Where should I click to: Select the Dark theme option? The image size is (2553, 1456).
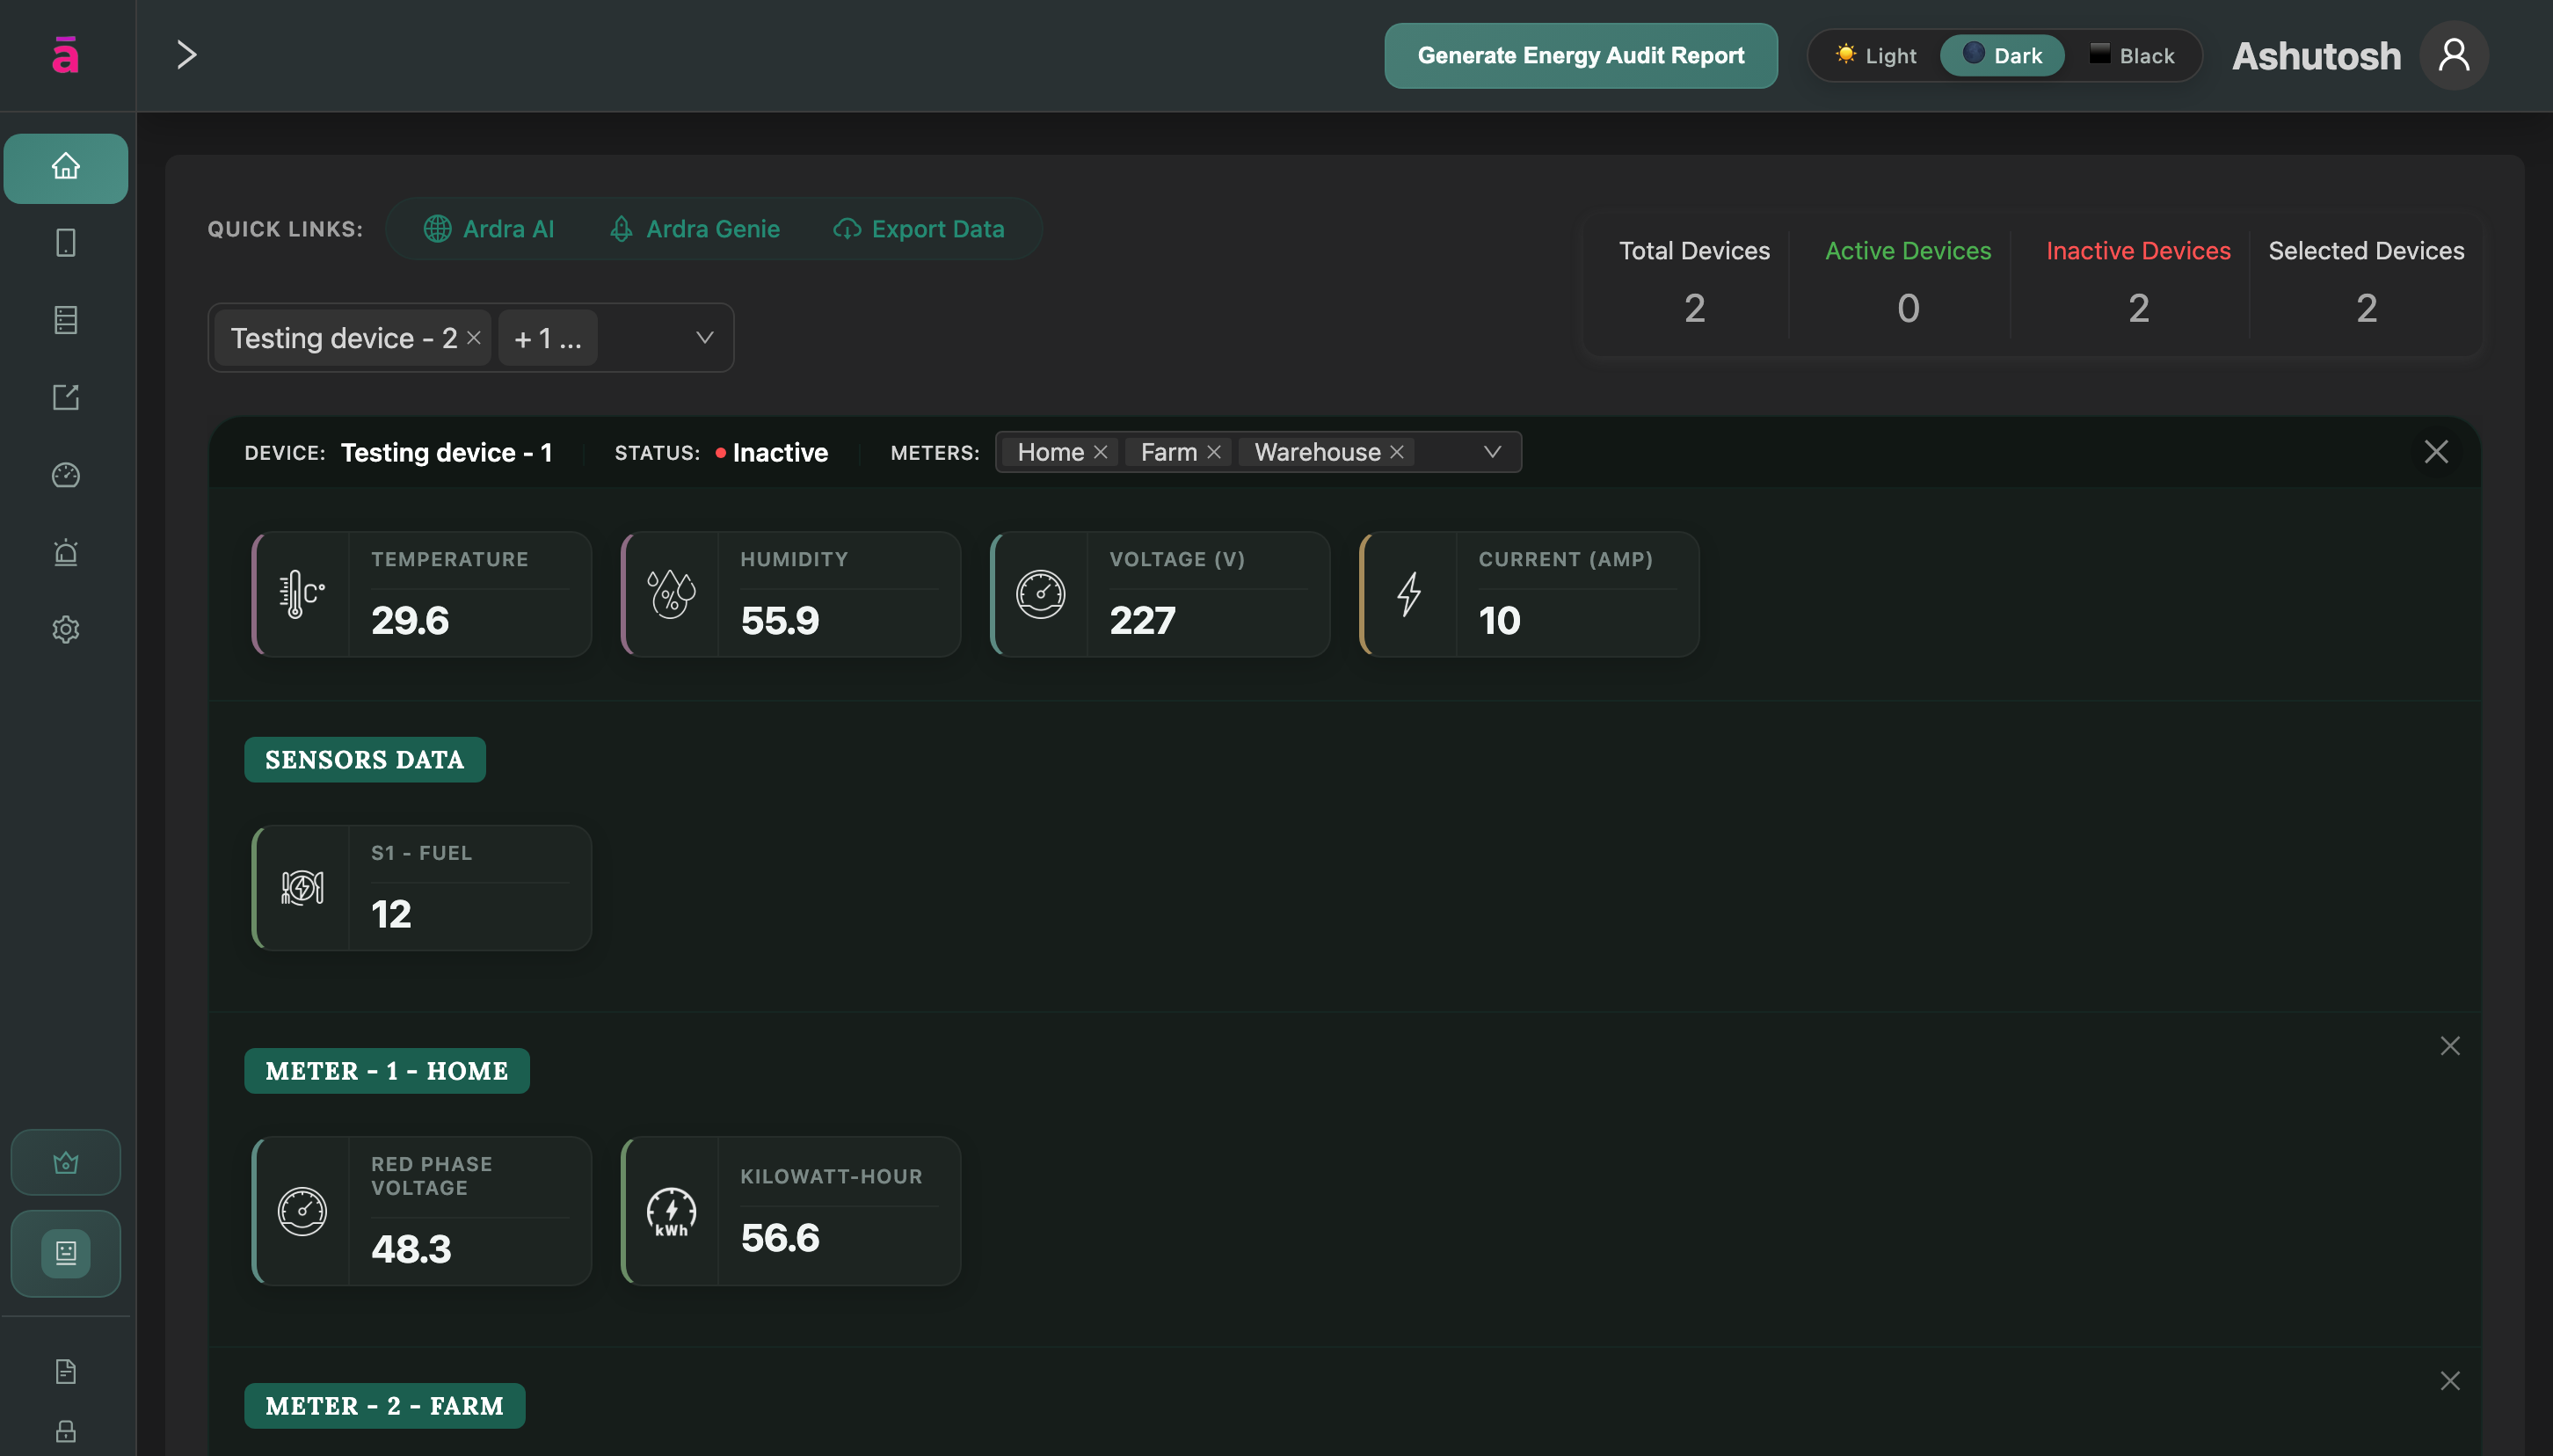(x=2002, y=56)
